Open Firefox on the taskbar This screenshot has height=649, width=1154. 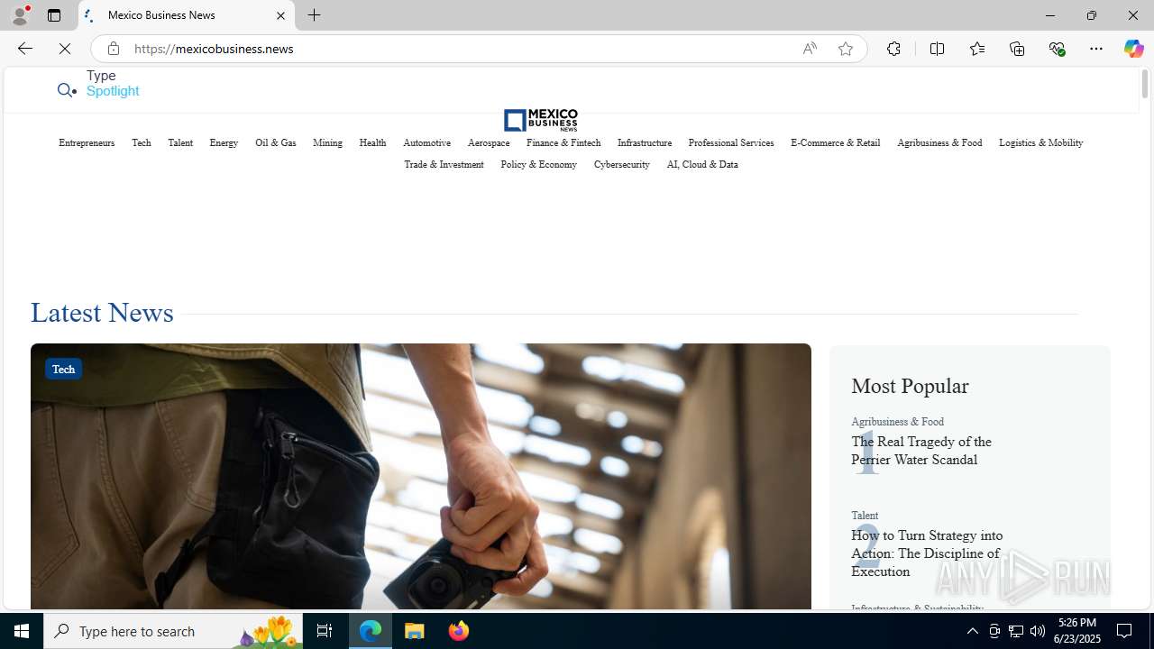click(x=459, y=631)
